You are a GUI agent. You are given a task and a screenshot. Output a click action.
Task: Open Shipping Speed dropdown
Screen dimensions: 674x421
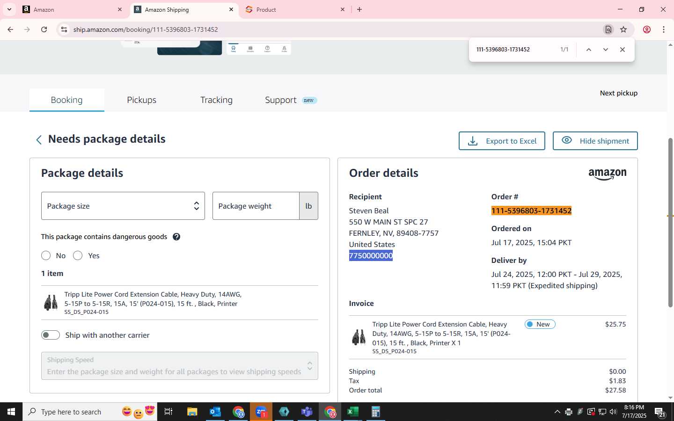tap(180, 366)
